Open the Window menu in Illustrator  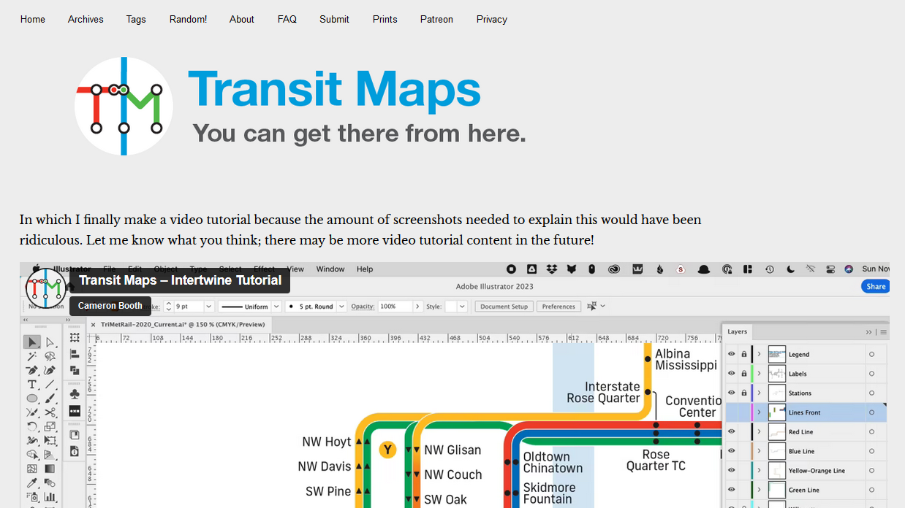coord(330,269)
